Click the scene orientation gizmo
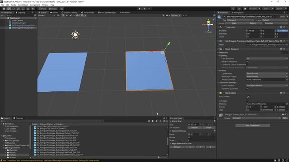The width and height of the screenshot is (289, 162). (x=208, y=24)
